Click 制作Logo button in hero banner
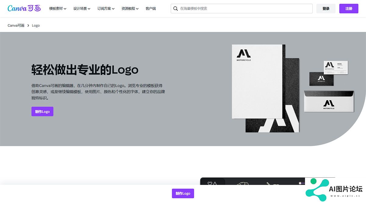The image size is (366, 202). pos(42,112)
